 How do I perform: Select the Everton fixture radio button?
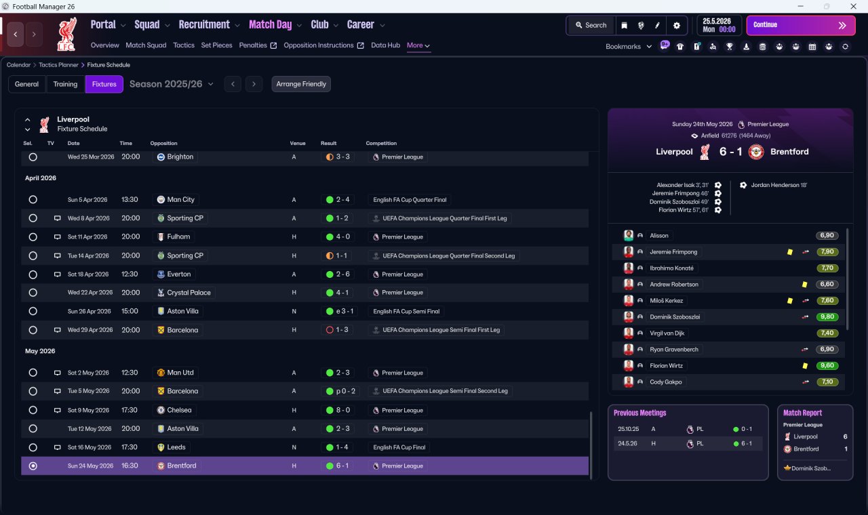coord(33,274)
